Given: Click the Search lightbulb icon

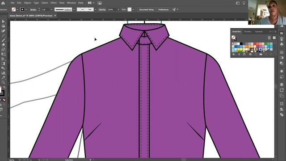Looking at the screenshot, I should pos(244,3).
